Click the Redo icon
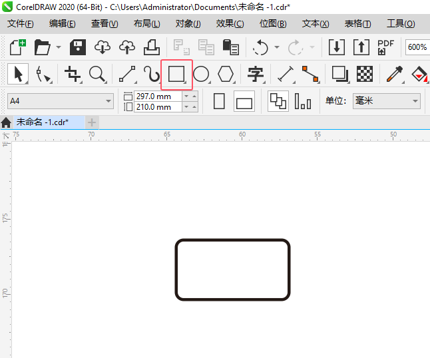Screen dimensions: 430x358 point(295,47)
